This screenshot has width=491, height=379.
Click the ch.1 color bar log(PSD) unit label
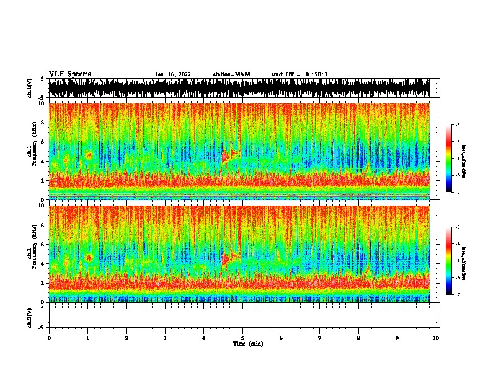(464, 161)
